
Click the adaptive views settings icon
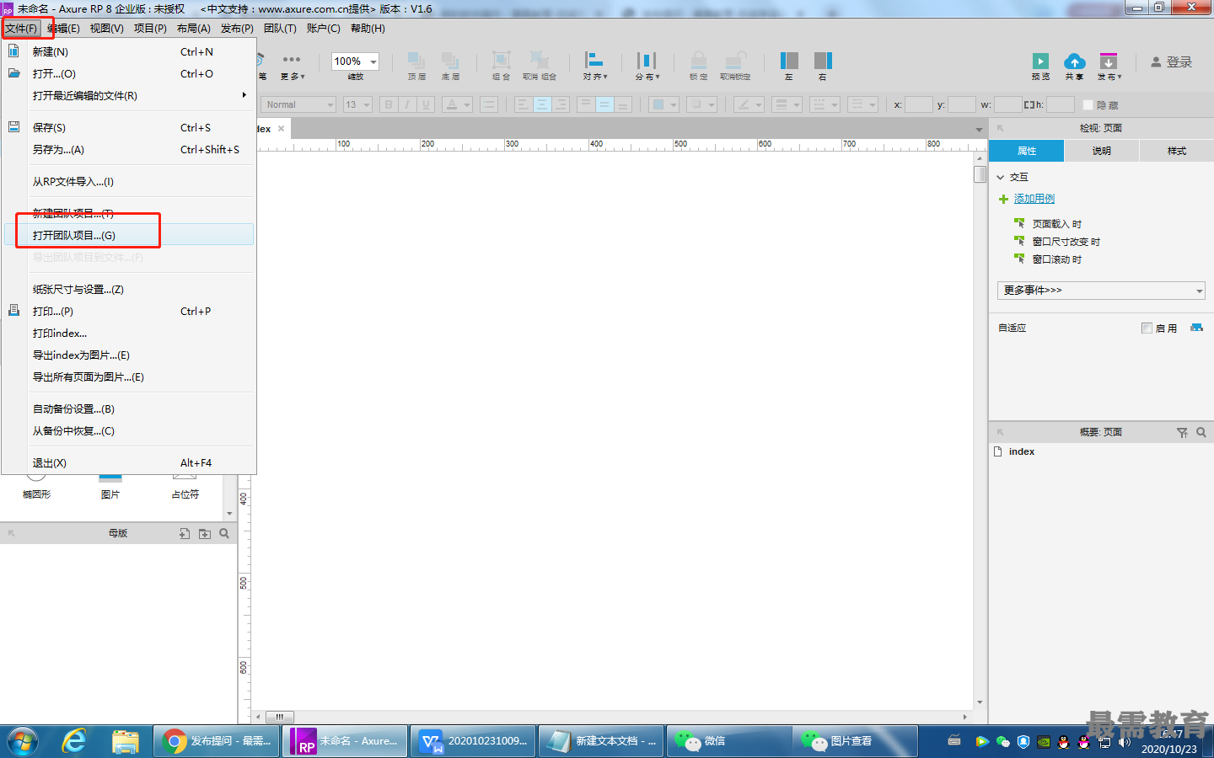(x=1196, y=328)
